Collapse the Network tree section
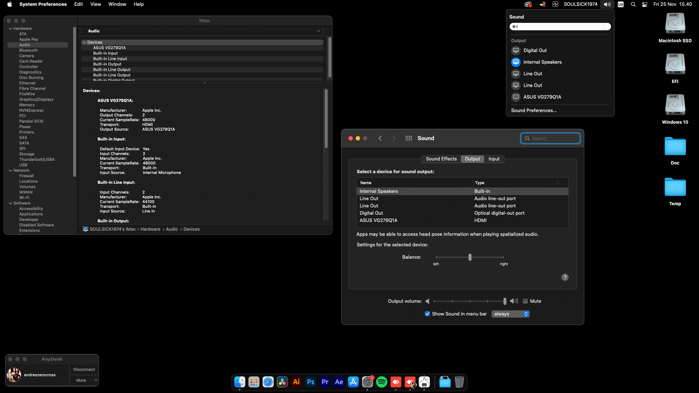The width and height of the screenshot is (699, 393). (x=11, y=170)
